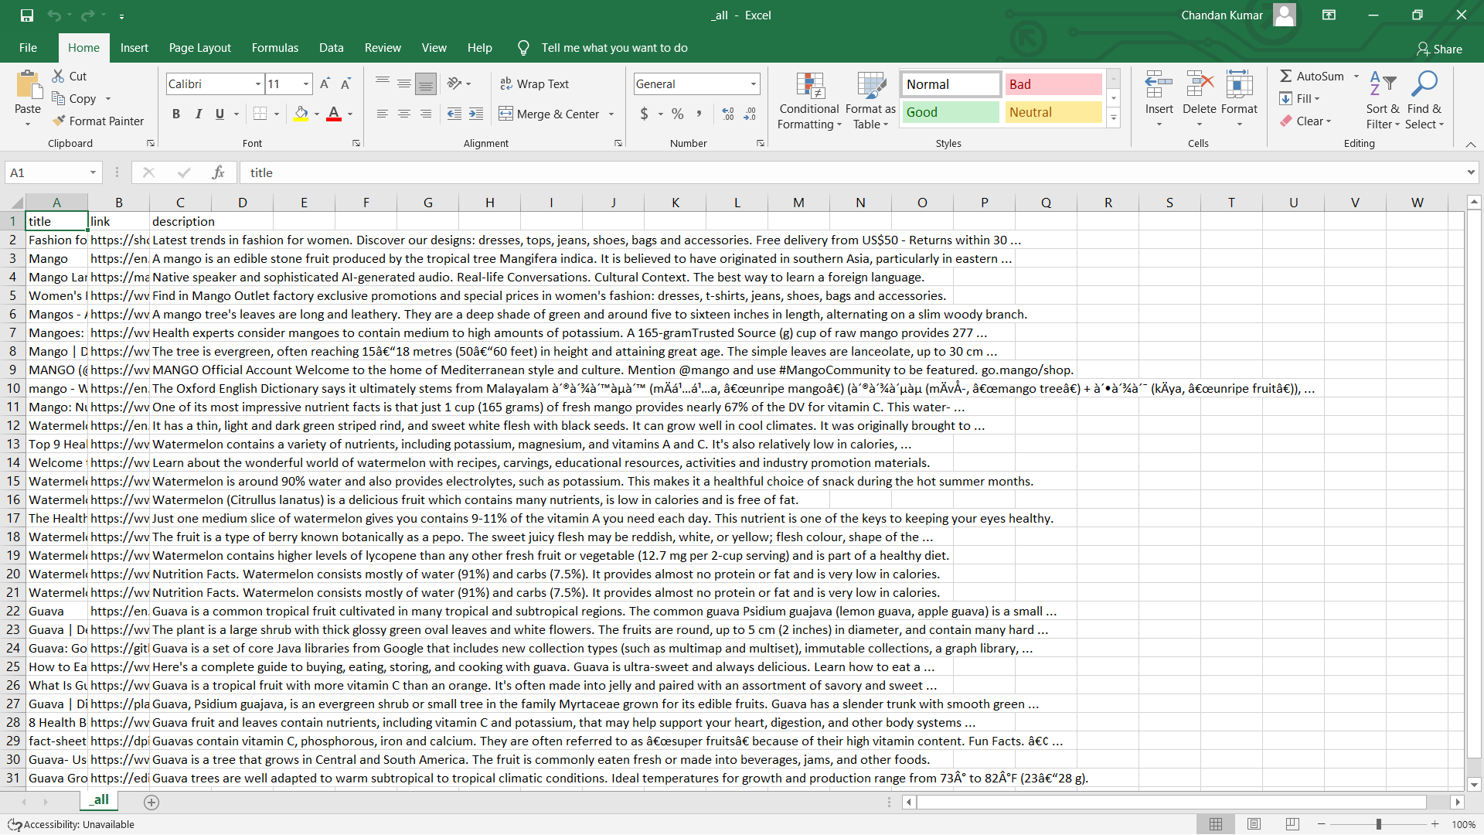This screenshot has width=1484, height=835.
Task: Open the Font Size dropdown
Action: [306, 84]
